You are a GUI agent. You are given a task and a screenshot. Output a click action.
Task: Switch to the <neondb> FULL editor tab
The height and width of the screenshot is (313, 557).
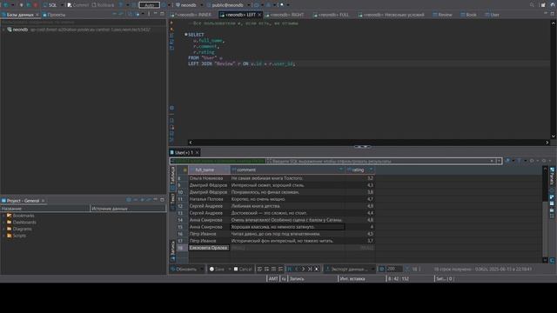[331, 15]
